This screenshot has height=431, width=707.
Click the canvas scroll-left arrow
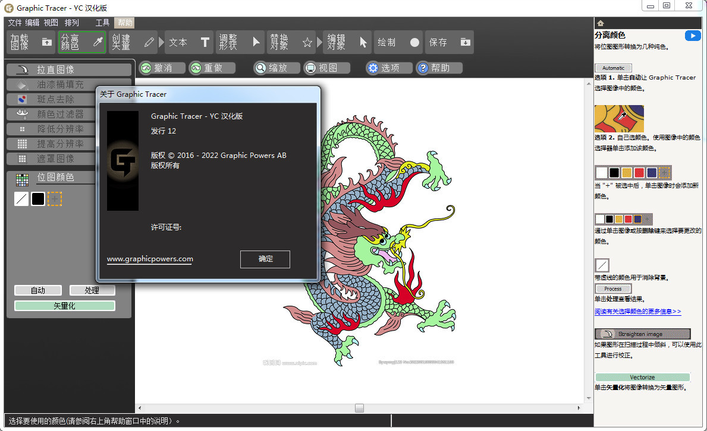pos(140,408)
